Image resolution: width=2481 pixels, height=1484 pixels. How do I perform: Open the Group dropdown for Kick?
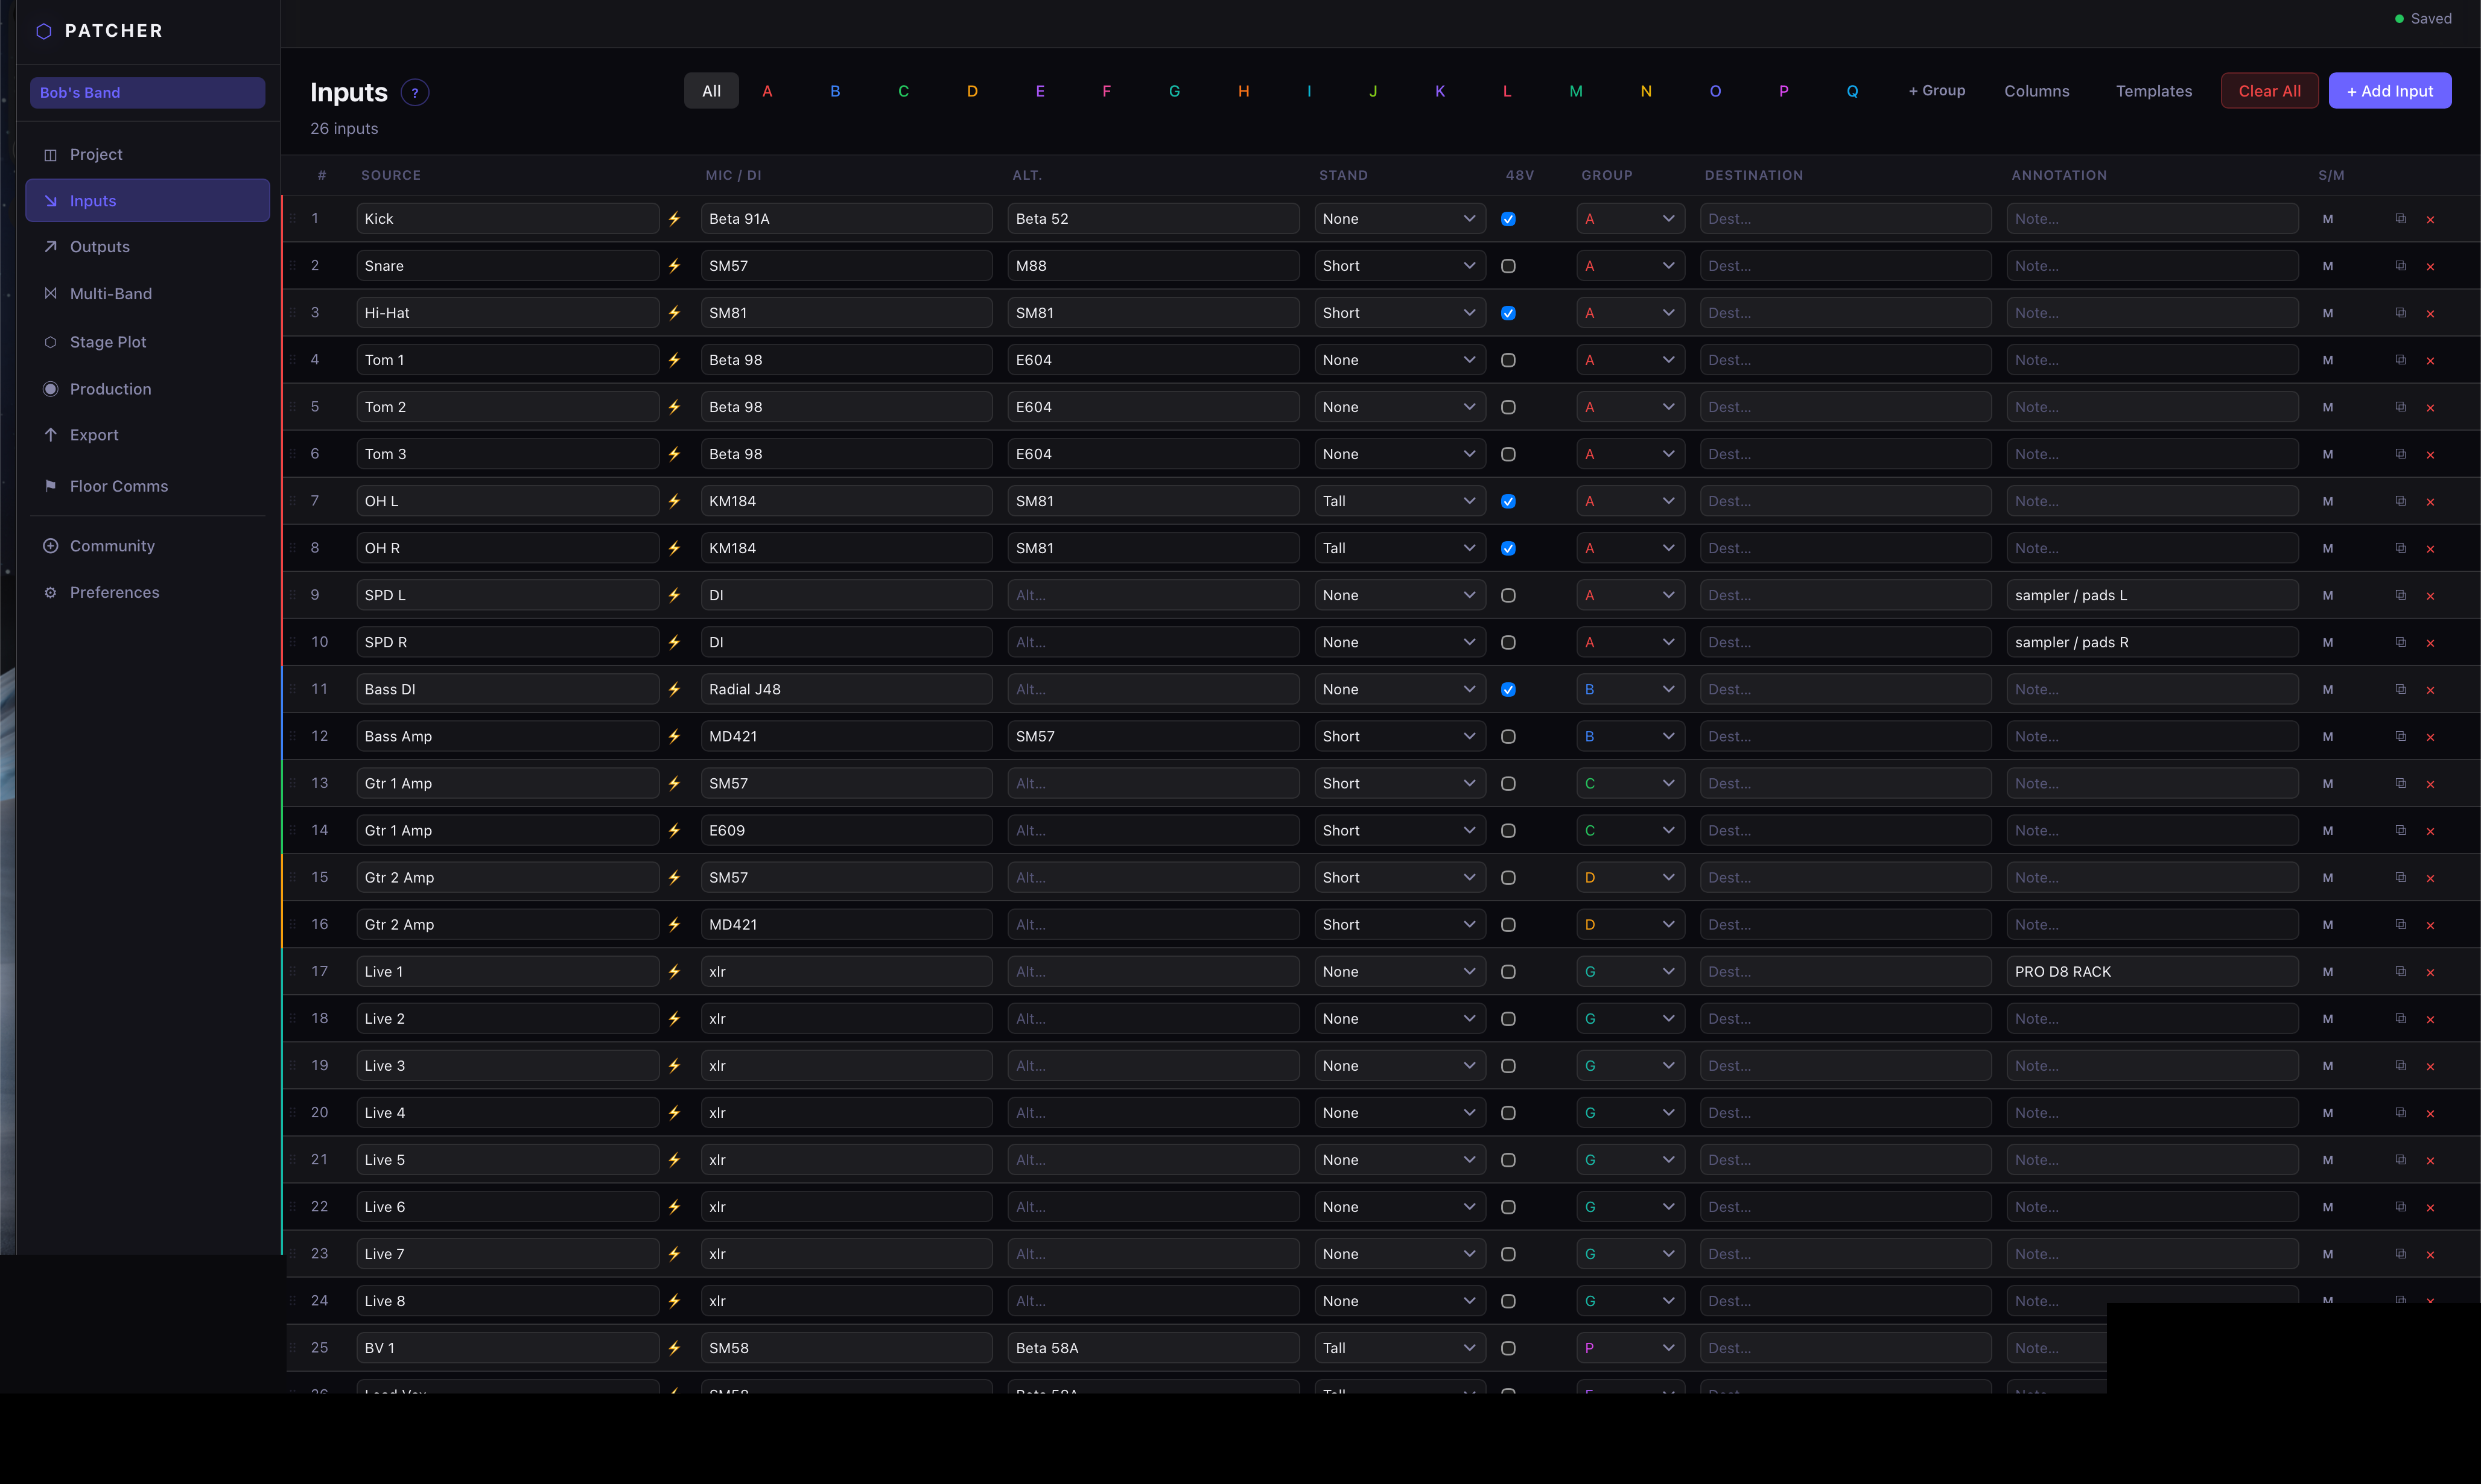[1630, 219]
